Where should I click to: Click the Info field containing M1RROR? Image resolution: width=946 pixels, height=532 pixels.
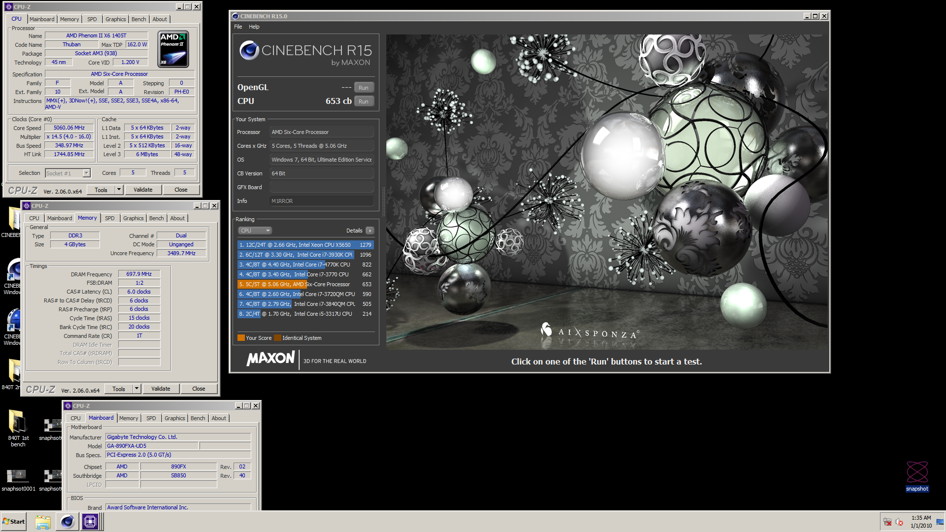321,201
